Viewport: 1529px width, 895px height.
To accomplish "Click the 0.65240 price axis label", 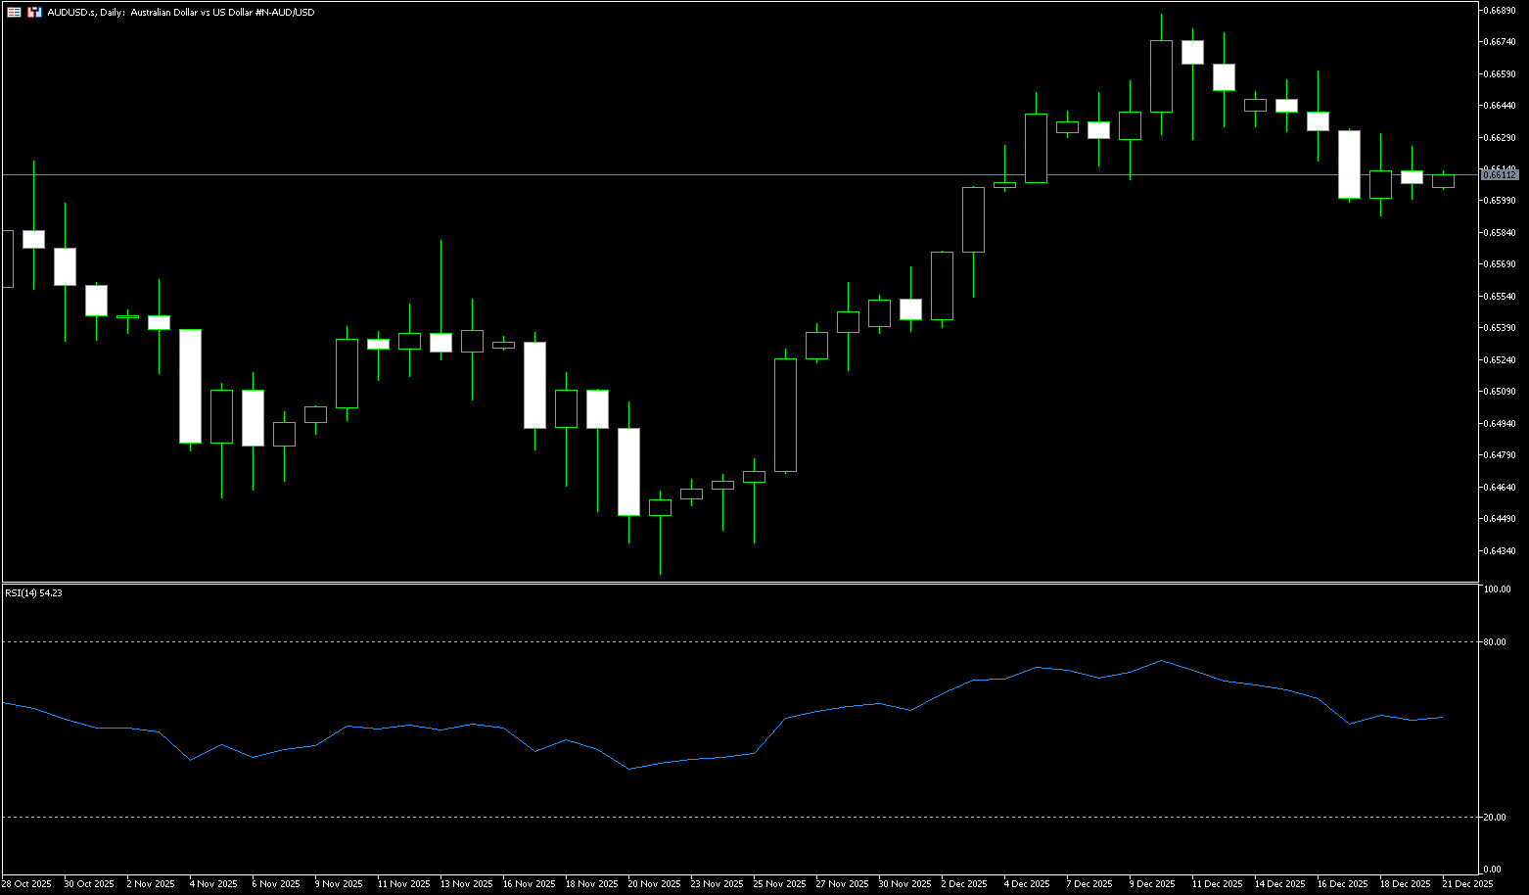I will pyautogui.click(x=1500, y=360).
